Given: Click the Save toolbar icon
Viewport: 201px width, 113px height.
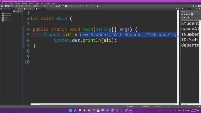Looking at the screenshot, I should tap(6, 6).
